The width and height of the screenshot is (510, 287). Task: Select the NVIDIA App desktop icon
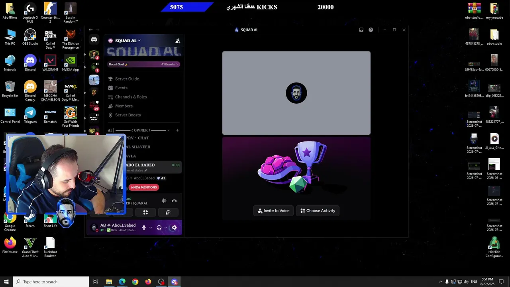point(71,64)
